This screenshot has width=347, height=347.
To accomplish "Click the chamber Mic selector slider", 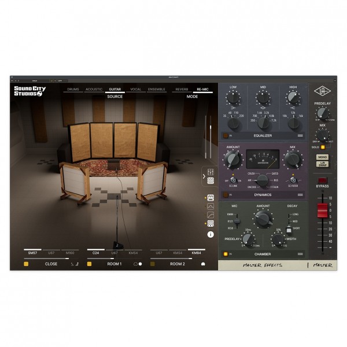I will pos(237,221).
